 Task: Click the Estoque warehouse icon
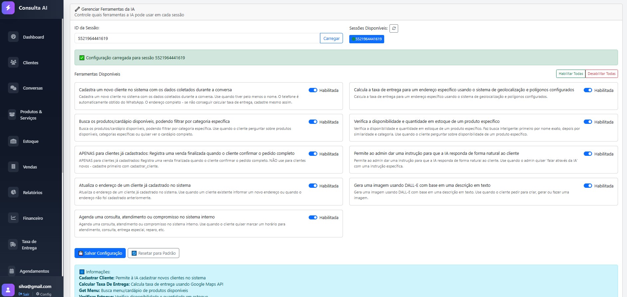pyautogui.click(x=13, y=141)
